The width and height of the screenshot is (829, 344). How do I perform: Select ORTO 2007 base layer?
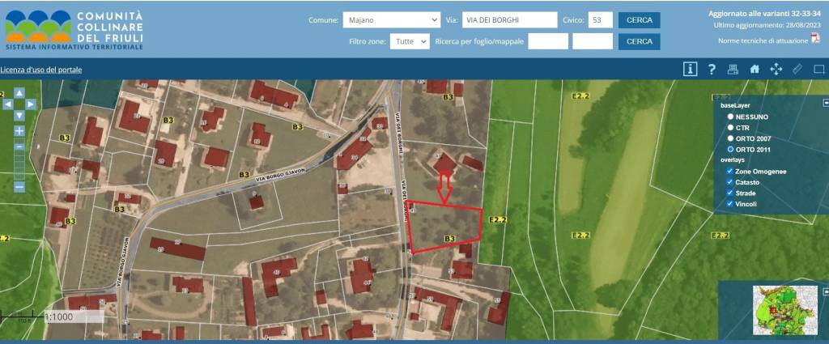click(730, 138)
